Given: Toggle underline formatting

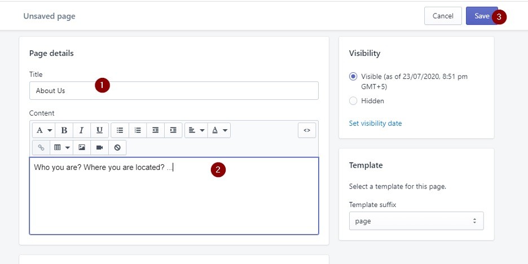Looking at the screenshot, I should coord(99,130).
